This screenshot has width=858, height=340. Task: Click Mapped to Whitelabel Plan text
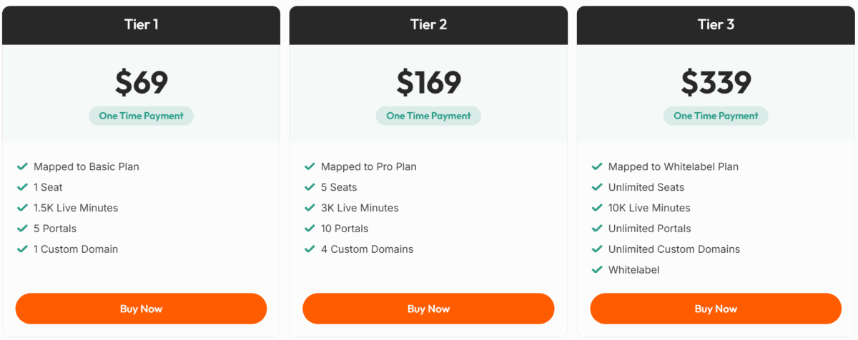pos(673,166)
